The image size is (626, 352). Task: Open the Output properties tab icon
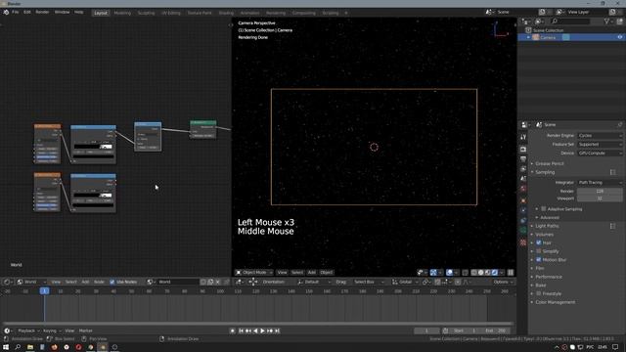[523, 159]
